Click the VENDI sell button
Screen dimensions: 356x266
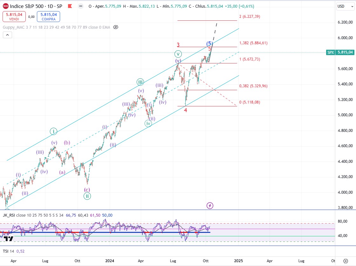(x=14, y=17)
